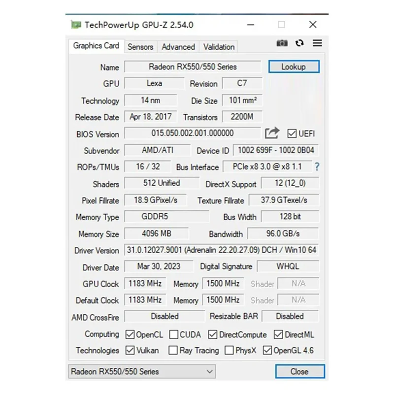Select the GPU field showing Lexa

(x=154, y=83)
